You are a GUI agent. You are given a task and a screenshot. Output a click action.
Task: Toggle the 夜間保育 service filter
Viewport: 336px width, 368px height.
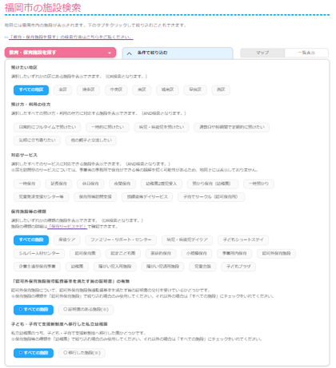(x=122, y=184)
